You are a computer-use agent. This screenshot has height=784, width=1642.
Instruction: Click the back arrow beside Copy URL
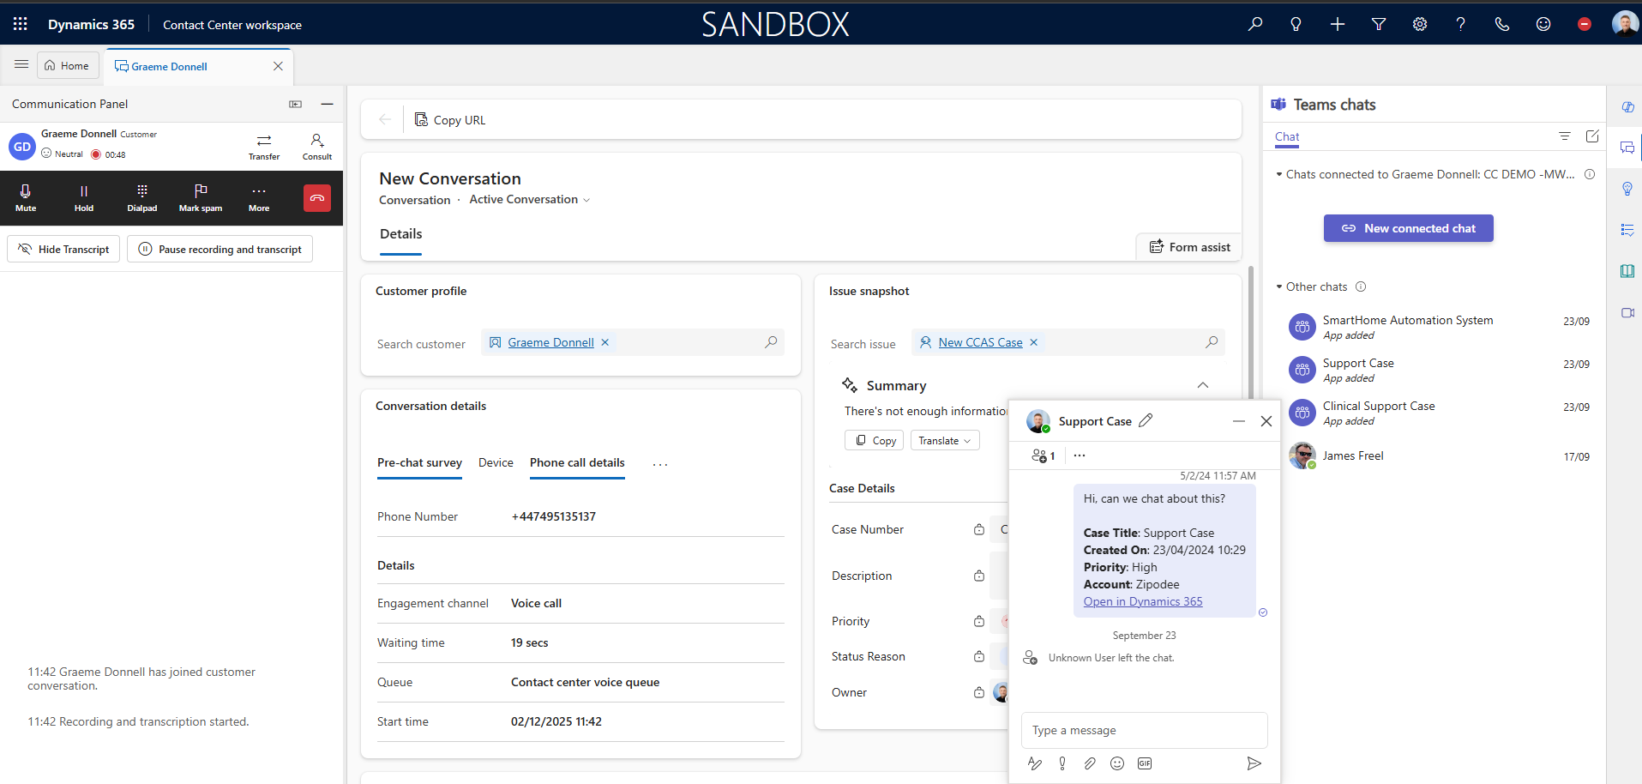pyautogui.click(x=385, y=120)
